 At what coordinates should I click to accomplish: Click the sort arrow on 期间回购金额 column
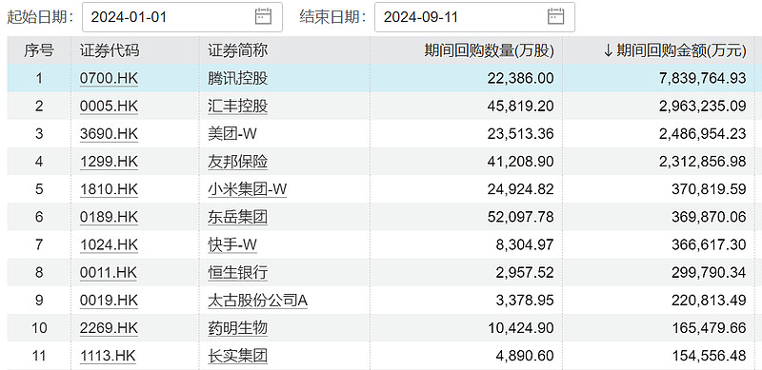pos(608,50)
